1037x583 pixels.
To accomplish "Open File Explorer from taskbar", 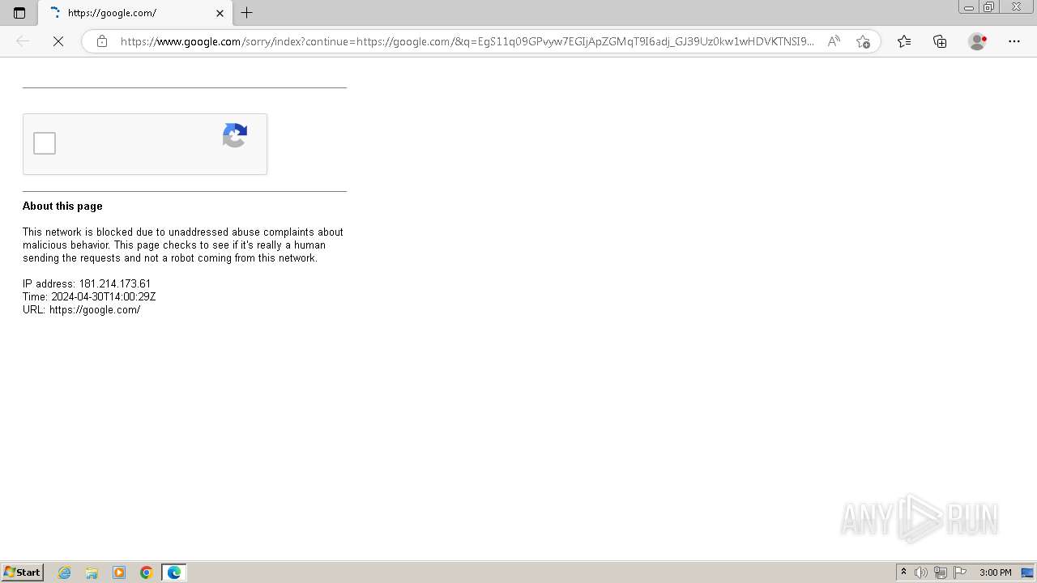I will [92, 572].
